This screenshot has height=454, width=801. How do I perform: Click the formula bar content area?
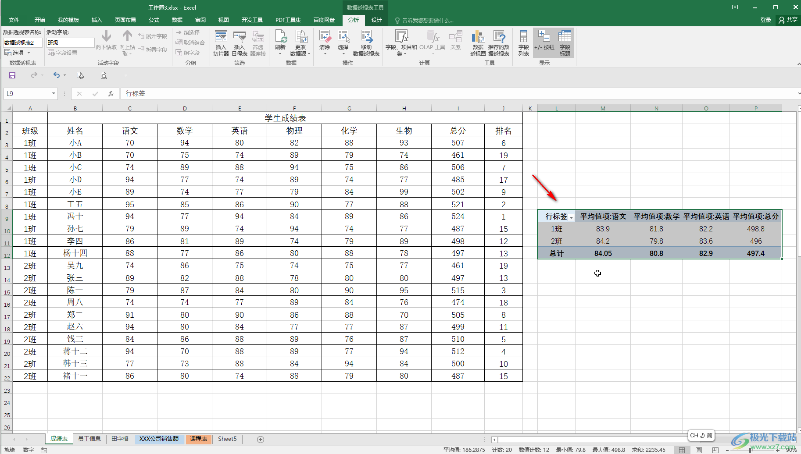458,93
